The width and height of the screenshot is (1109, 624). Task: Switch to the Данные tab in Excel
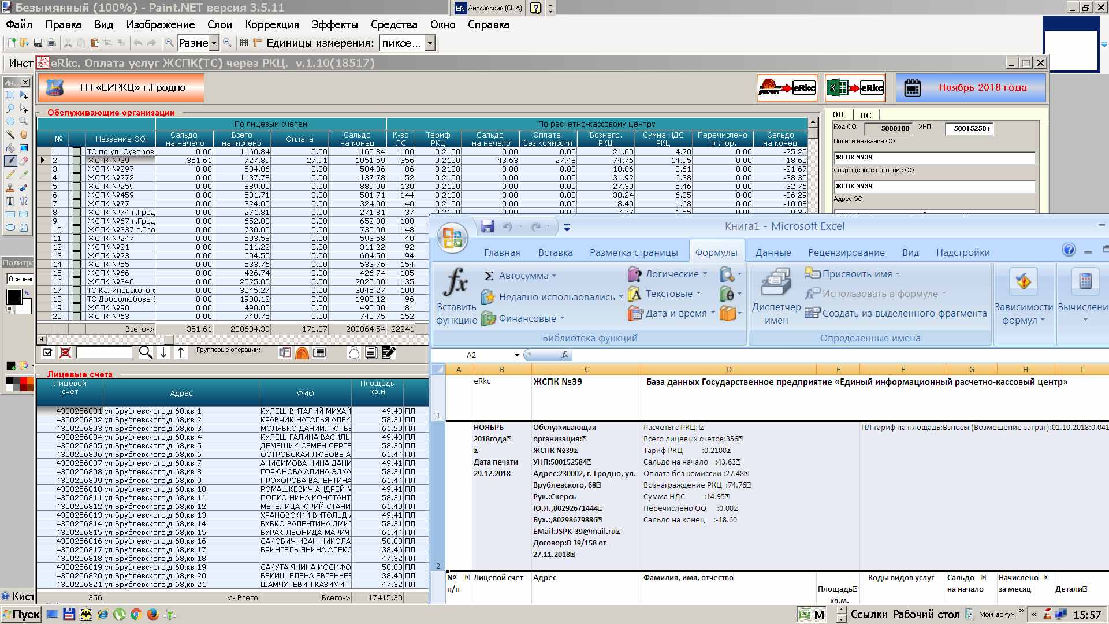point(773,252)
